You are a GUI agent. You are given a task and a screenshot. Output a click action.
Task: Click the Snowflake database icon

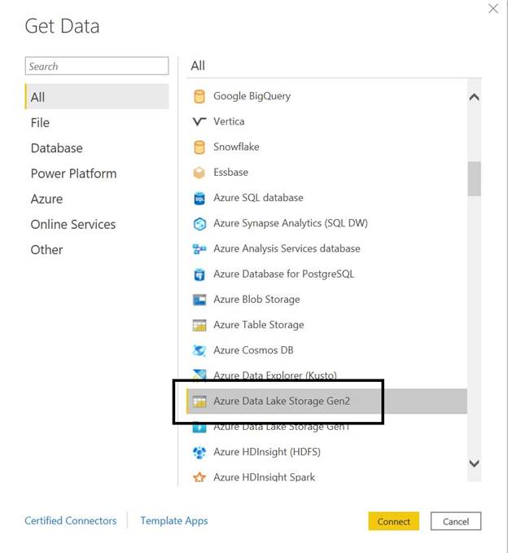point(199,147)
